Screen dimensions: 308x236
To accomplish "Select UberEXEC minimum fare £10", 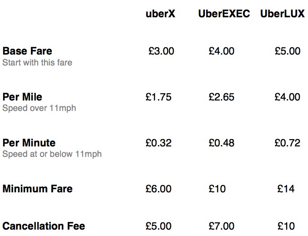I will 217,189.
